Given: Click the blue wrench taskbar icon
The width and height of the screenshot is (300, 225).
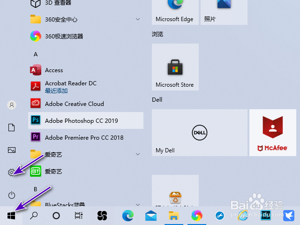Looking at the screenshot, I should tap(220, 216).
